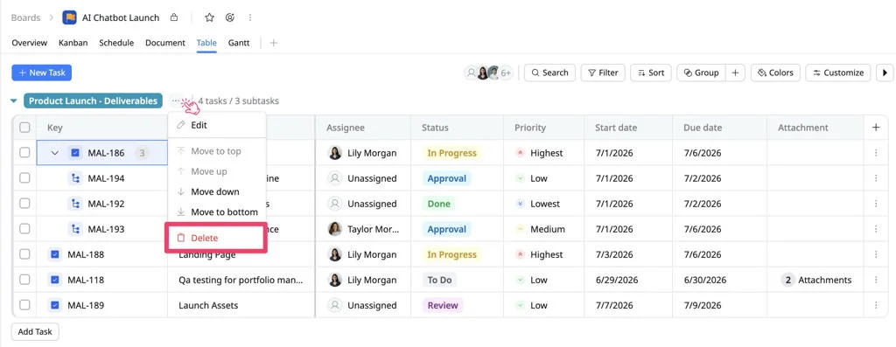
Task: Open the Filter button
Action: (603, 73)
